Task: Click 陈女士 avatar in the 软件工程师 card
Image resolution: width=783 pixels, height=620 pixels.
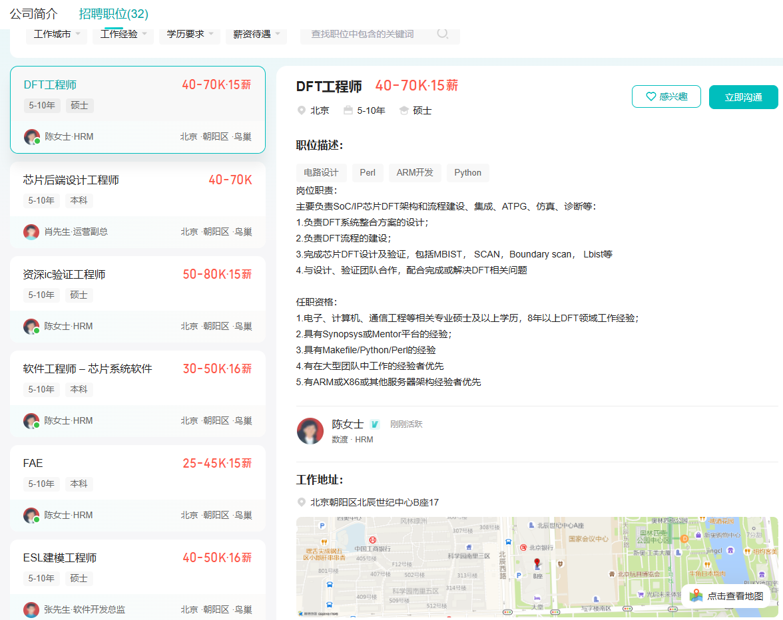Action: 31,421
